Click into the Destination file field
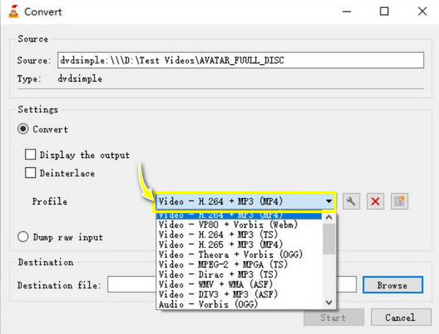The image size is (439, 334). (x=232, y=285)
